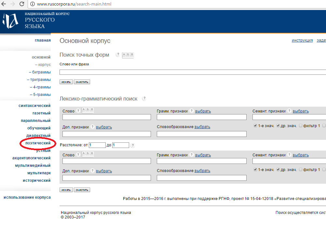Screen dimensions: 326x239
Task: Open help icon next to first Слово
Action: click(x=78, y=111)
